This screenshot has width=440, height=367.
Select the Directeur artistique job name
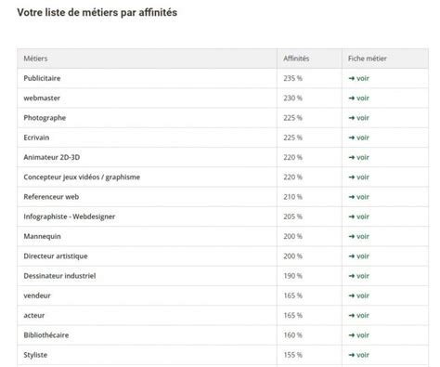point(56,256)
